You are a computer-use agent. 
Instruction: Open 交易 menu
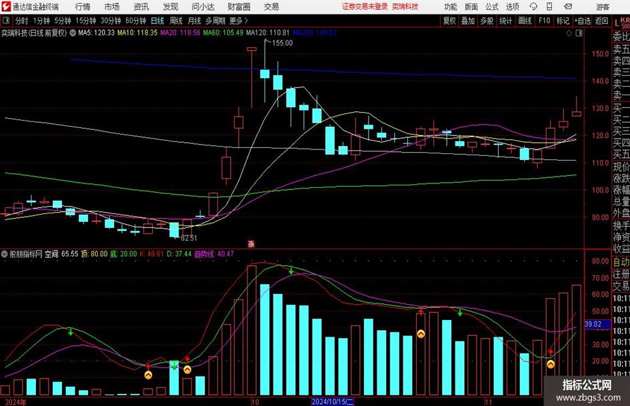point(271,7)
